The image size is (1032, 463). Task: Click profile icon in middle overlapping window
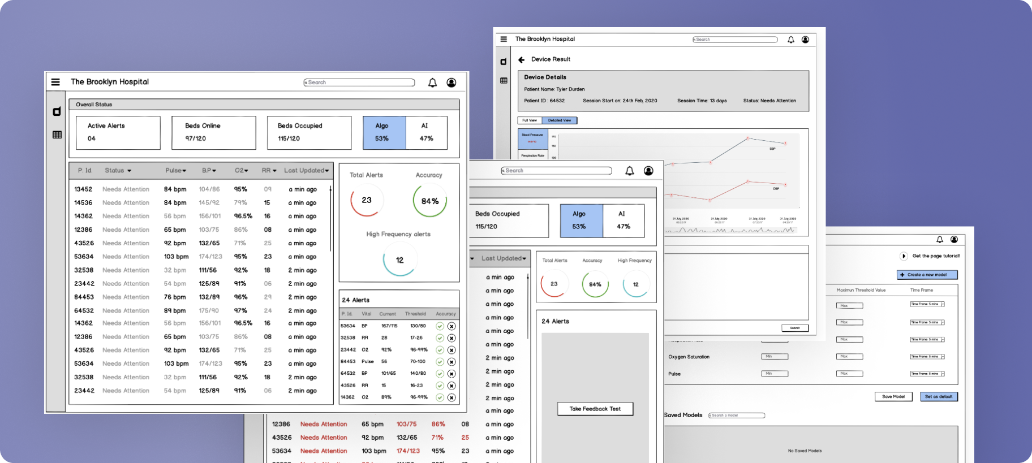coord(648,171)
